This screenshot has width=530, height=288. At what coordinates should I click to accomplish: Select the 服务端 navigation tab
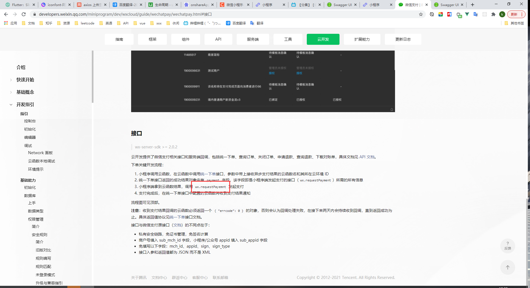[253, 39]
